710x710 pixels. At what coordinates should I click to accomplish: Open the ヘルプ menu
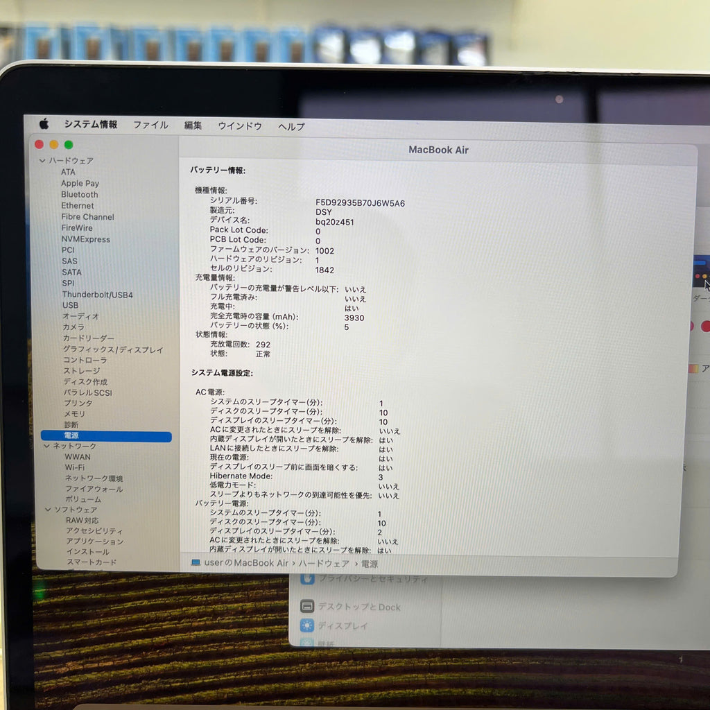coord(291,127)
